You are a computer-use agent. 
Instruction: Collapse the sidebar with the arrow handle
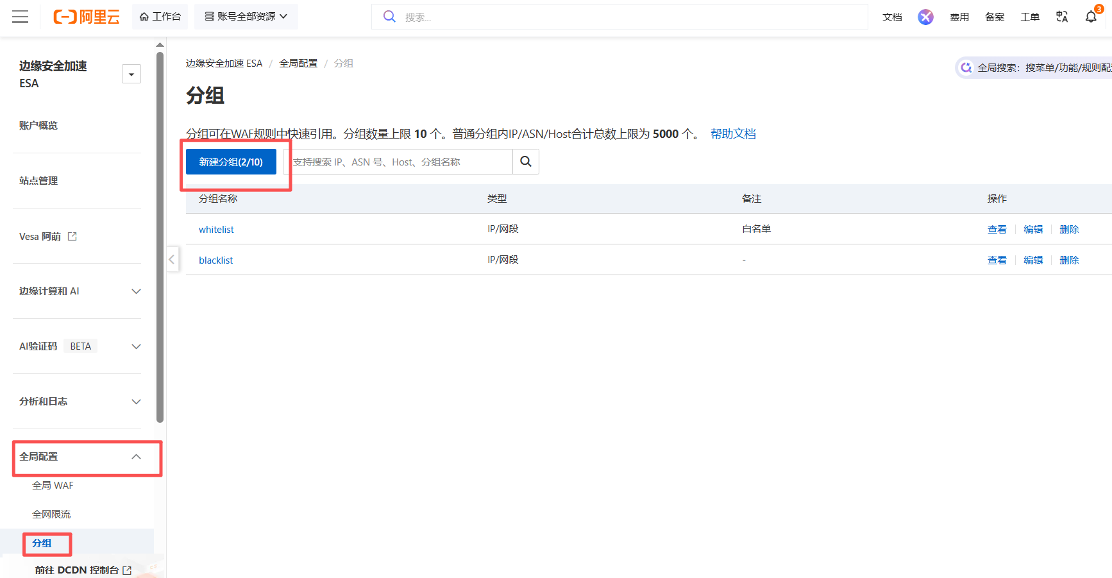pyautogui.click(x=172, y=259)
